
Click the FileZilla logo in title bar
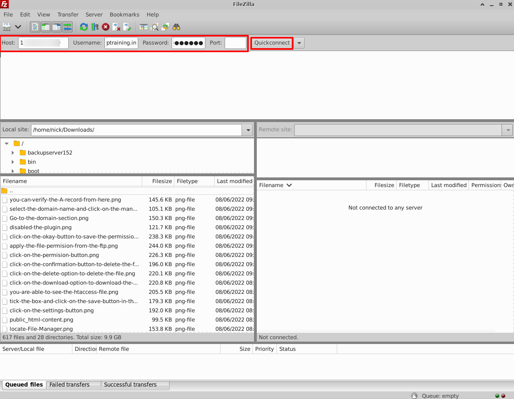pos(4,4)
